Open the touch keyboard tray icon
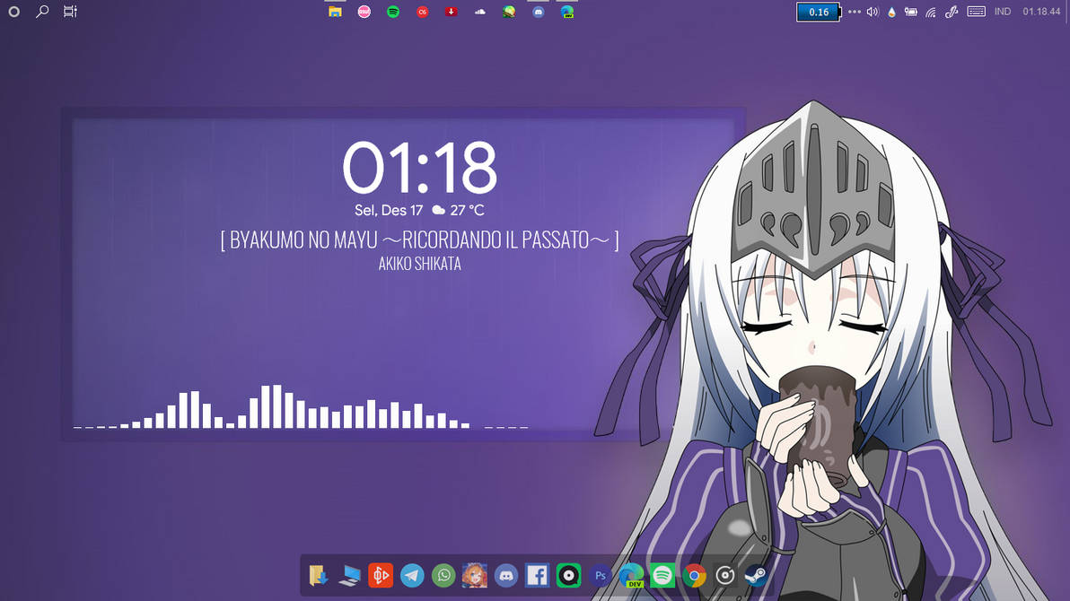 977,12
